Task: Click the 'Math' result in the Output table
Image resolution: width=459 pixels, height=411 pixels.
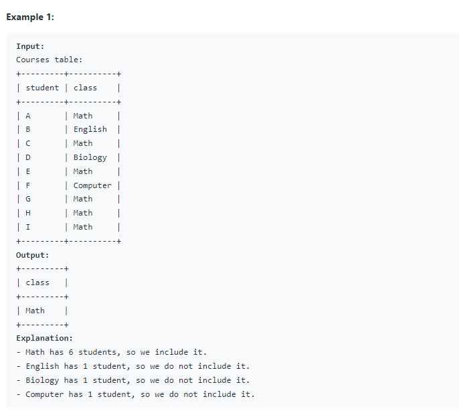Action: pos(35,311)
